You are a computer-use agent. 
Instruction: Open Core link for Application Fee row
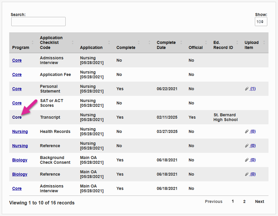click(x=17, y=74)
